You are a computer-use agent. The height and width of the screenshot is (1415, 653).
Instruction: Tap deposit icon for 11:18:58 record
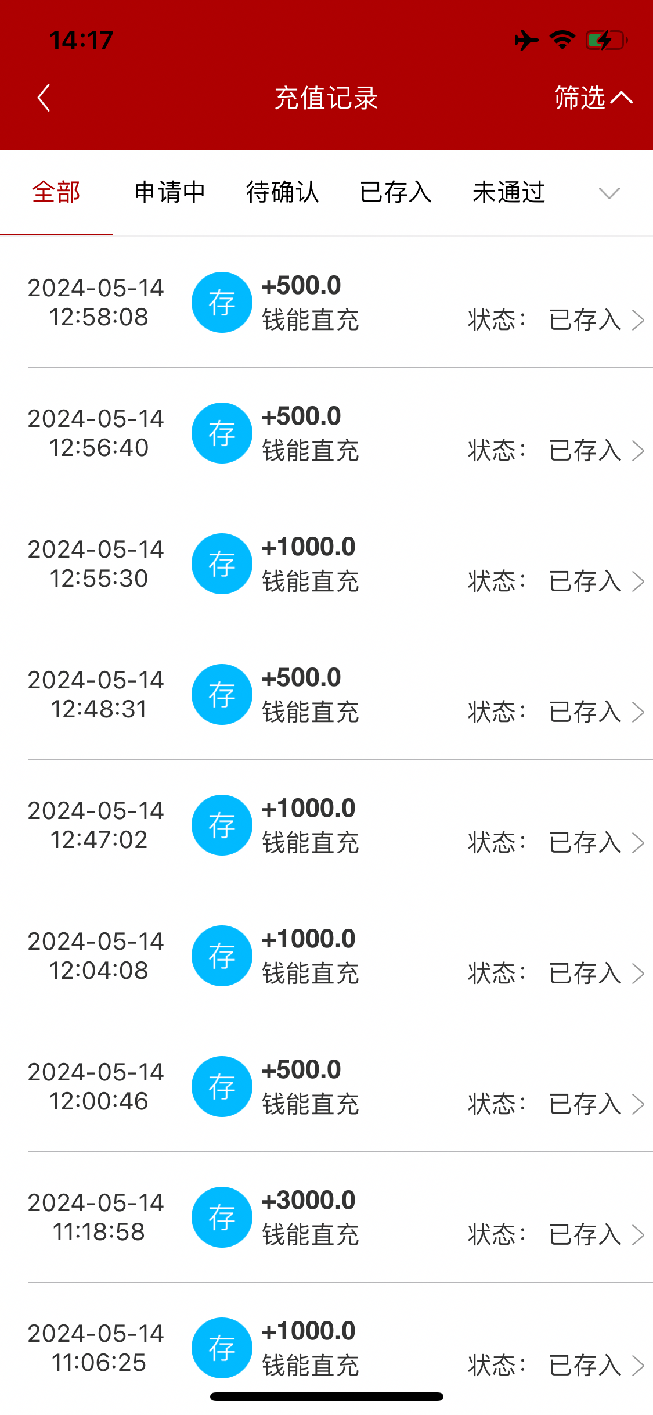pyautogui.click(x=222, y=1218)
